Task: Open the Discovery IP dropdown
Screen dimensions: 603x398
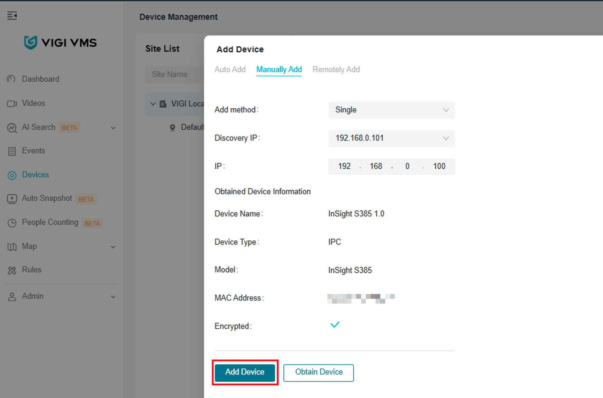Action: 391,138
